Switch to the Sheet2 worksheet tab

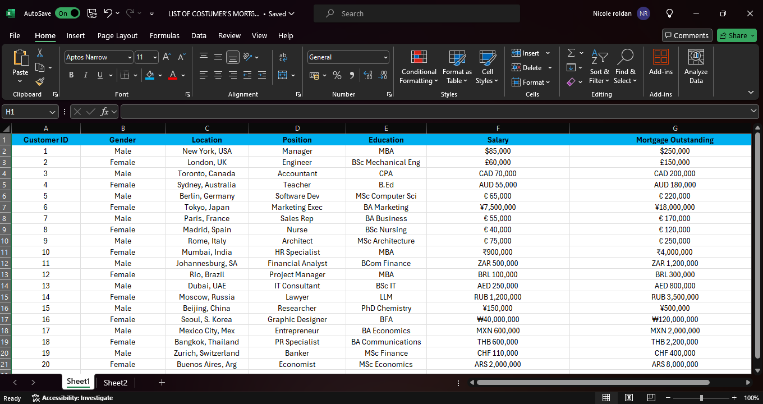pos(116,383)
